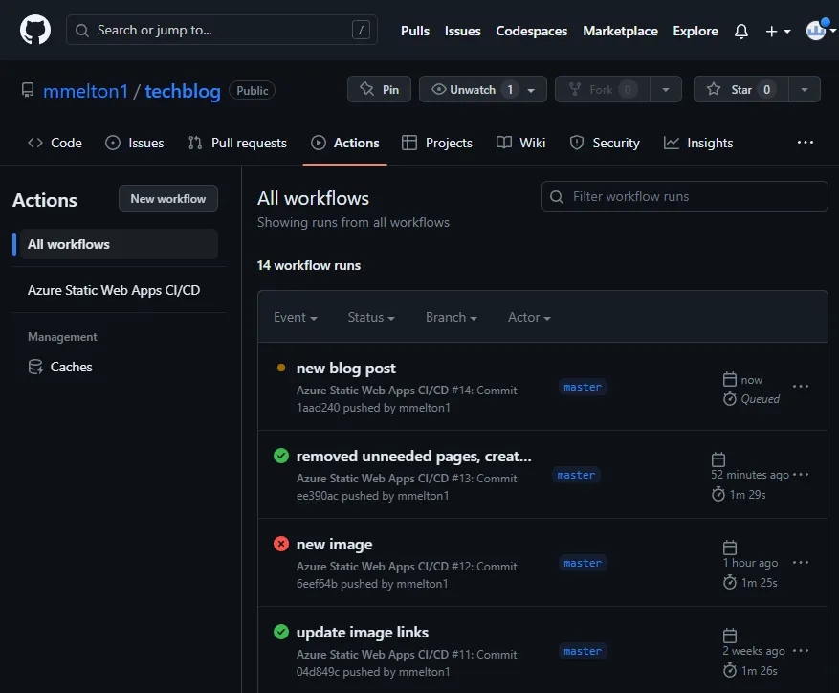Click the '1m 29s' duration on run #13
The image size is (839, 693).
tap(747, 495)
